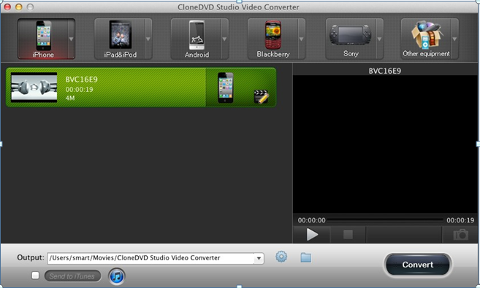Click the Output path field
The width and height of the screenshot is (480, 288).
pyautogui.click(x=151, y=258)
